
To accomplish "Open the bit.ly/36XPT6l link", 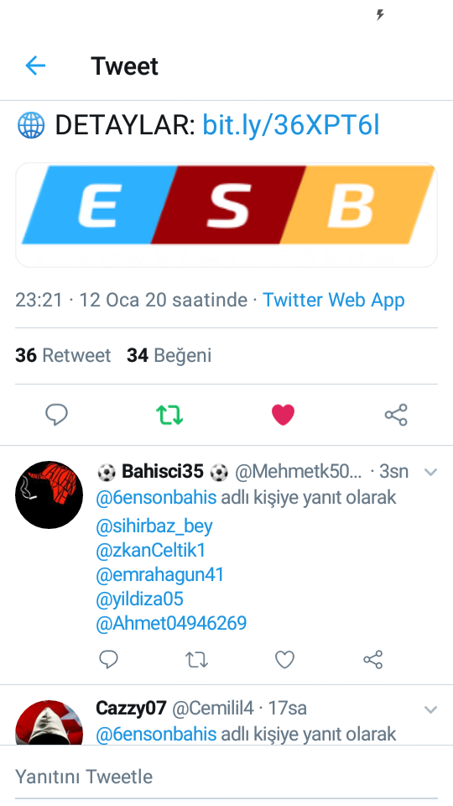I will [x=291, y=125].
